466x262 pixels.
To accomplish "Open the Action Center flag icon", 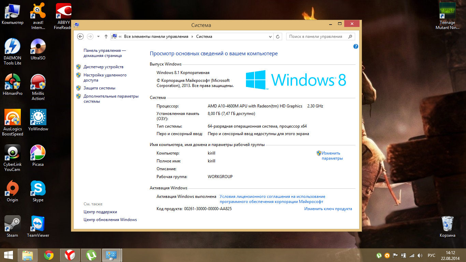I will tap(395, 255).
